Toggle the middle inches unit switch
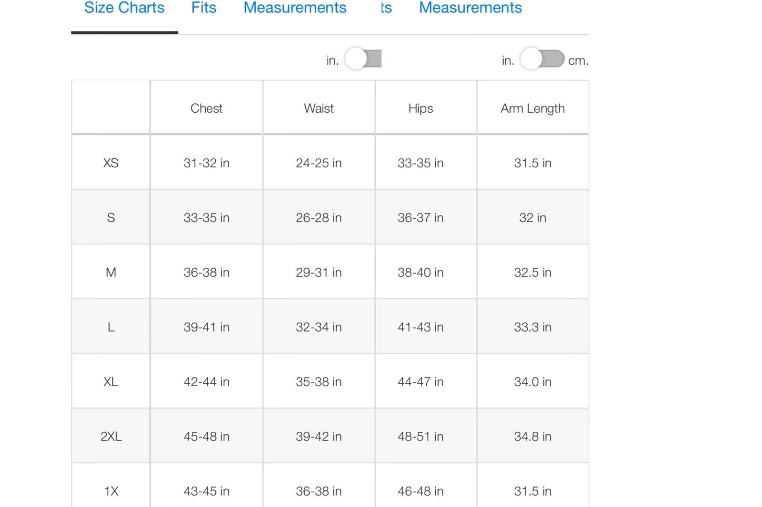This screenshot has width=762, height=507. click(x=363, y=59)
